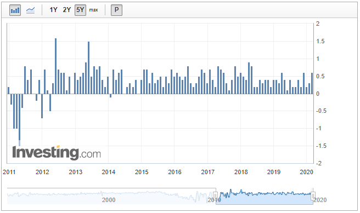Click the 2013 x-axis label
360x213 pixels.
pyautogui.click(x=76, y=172)
